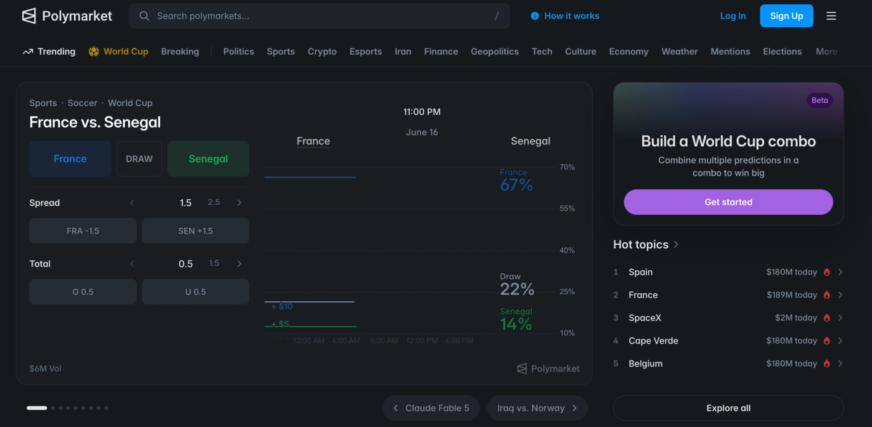Choose the O 0.5 total option
The image size is (872, 427).
pyautogui.click(x=83, y=292)
